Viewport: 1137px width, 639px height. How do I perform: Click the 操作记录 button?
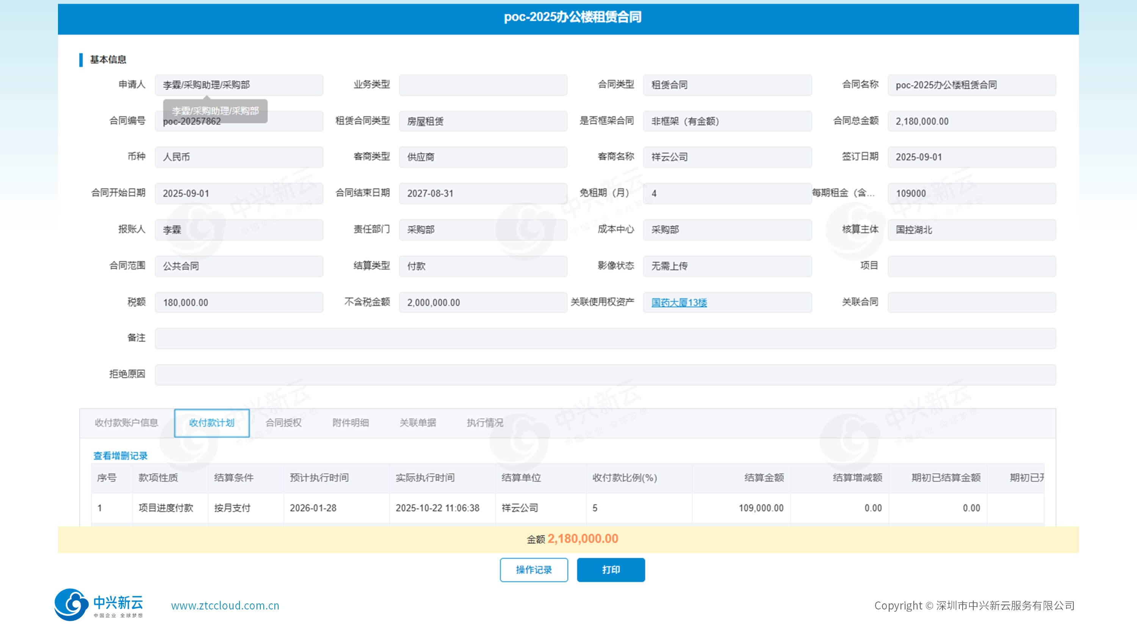(x=534, y=570)
